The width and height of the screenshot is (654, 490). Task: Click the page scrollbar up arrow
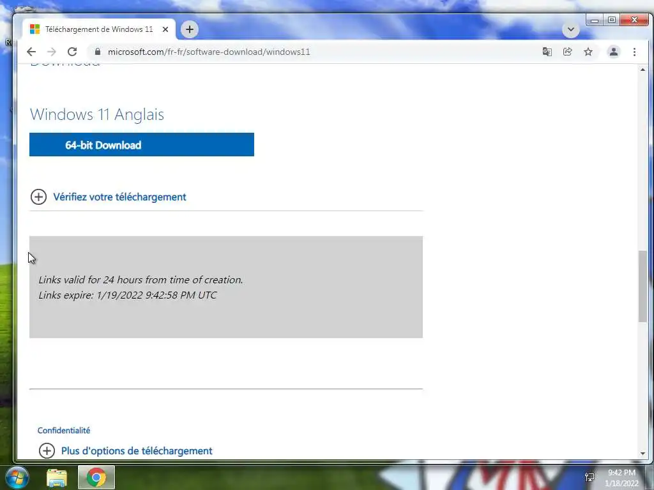tap(643, 70)
